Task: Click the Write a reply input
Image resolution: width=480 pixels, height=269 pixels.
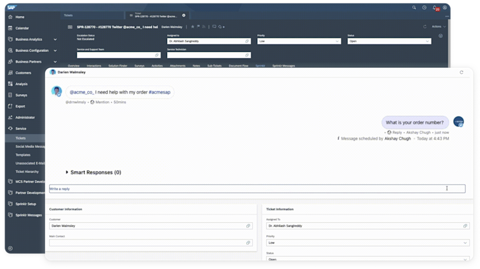Action: [x=257, y=189]
